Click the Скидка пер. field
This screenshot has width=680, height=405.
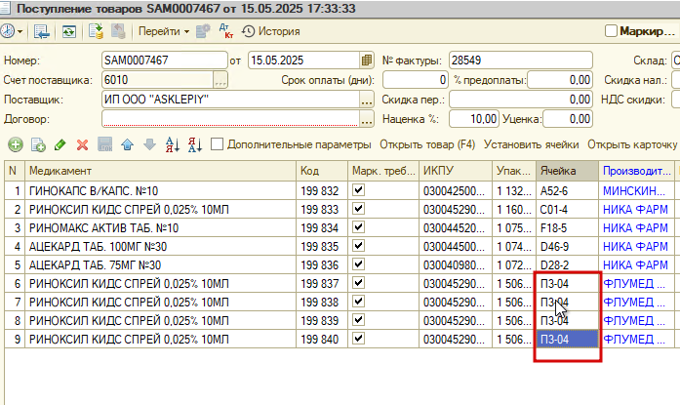pos(521,100)
